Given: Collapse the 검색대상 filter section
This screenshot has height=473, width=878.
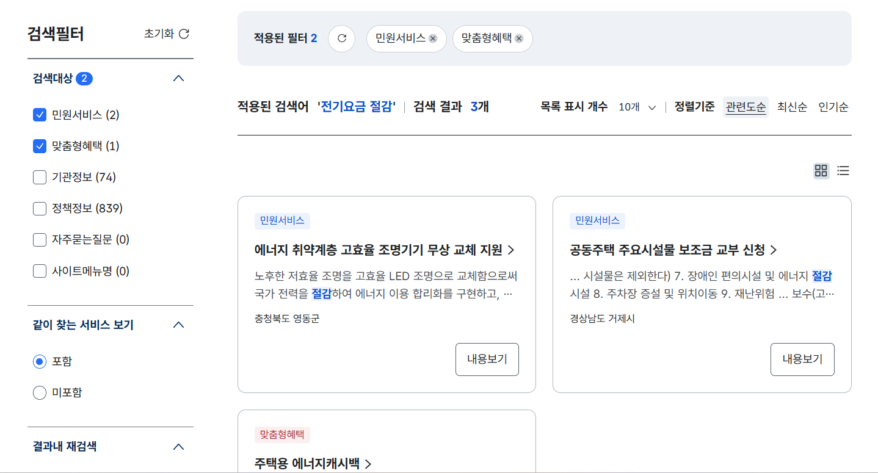Looking at the screenshot, I should pos(178,78).
